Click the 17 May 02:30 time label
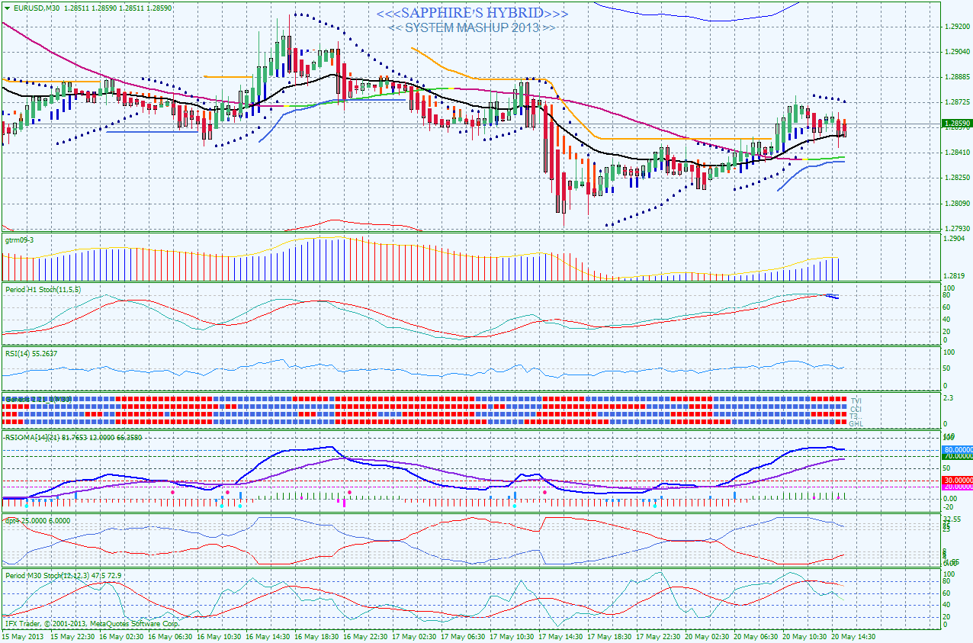This screenshot has width=973, height=643. click(x=414, y=635)
